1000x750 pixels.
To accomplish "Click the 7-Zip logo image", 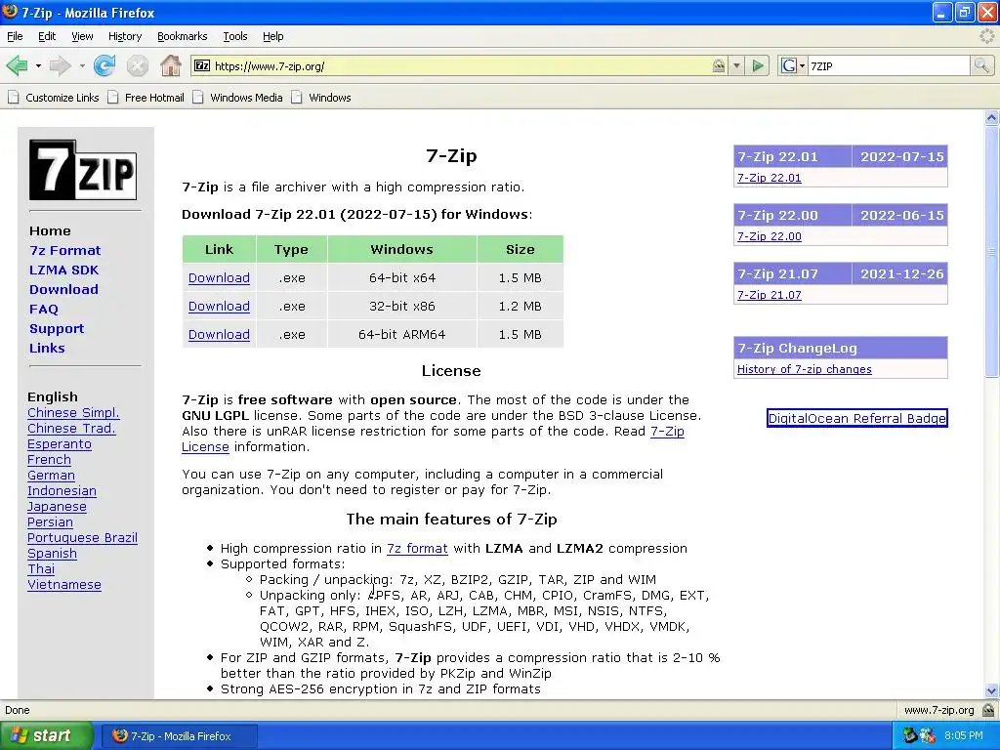I will pos(83,170).
